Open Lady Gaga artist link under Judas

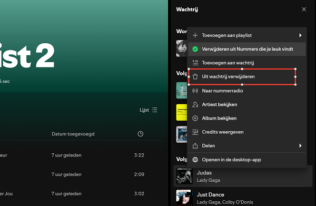coord(209,180)
